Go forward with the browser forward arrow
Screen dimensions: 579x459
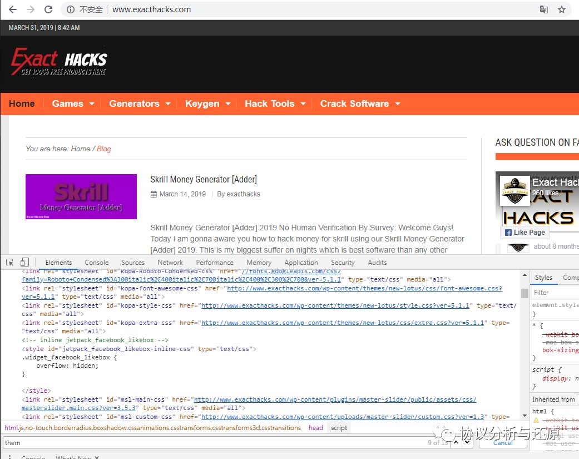coord(30,9)
